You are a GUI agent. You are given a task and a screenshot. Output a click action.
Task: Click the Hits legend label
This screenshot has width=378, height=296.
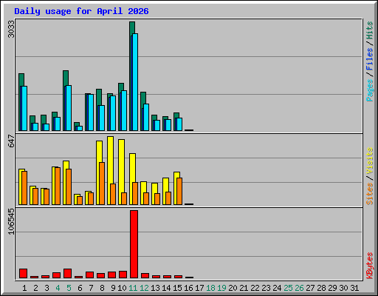coord(370,30)
